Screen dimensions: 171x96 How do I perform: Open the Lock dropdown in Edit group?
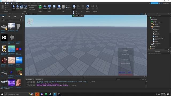[x=68, y=8]
